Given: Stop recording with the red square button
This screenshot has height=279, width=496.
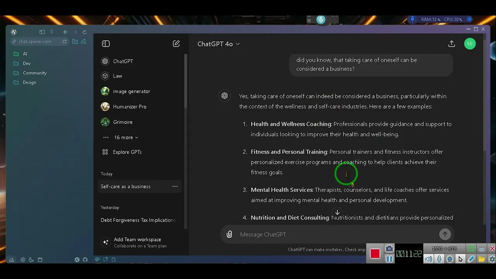Looking at the screenshot, I should pyautogui.click(x=375, y=254).
